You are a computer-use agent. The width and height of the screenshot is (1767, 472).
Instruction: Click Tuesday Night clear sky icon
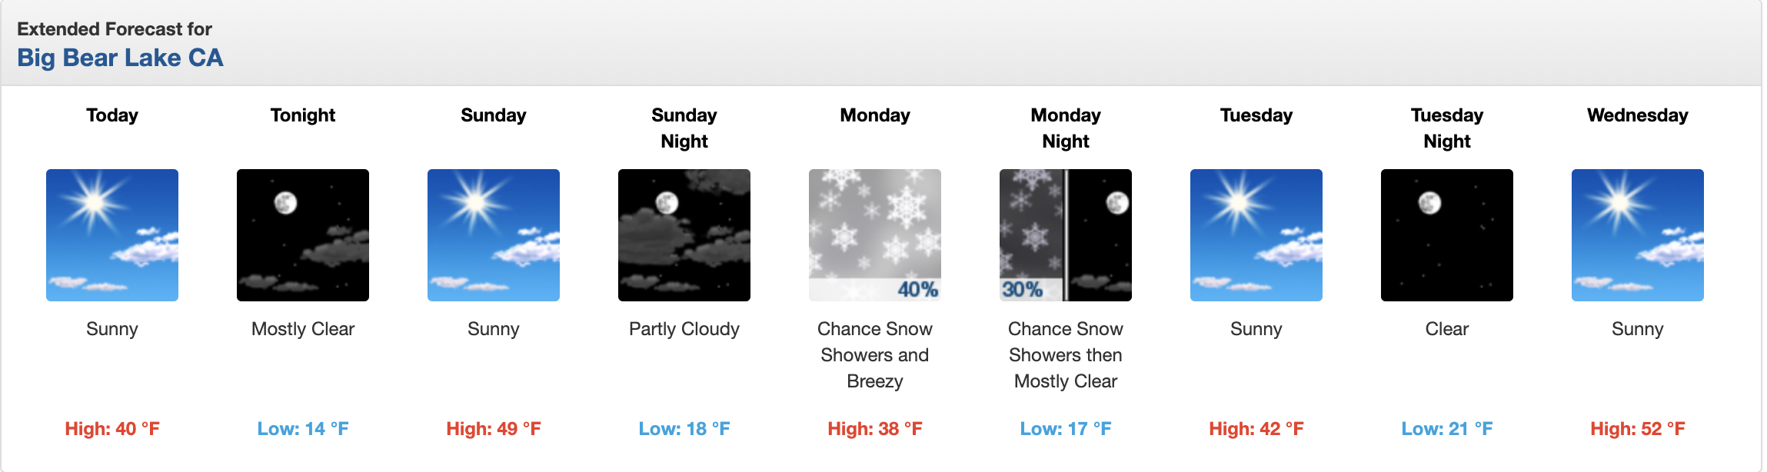1447,235
